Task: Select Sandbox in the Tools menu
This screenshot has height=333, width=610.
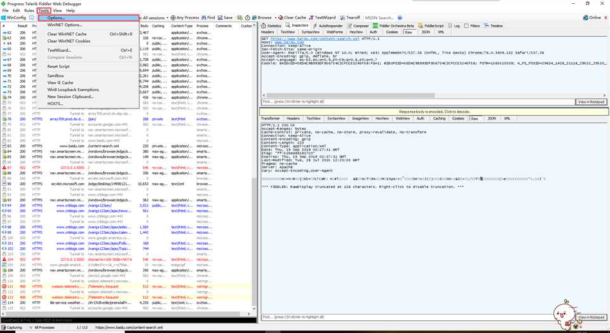Action: click(x=88, y=76)
